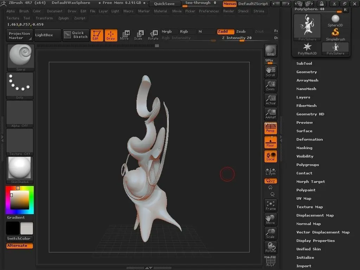Expand the NanoMesh section
Viewport: 360px width, 270px height.
click(306, 89)
